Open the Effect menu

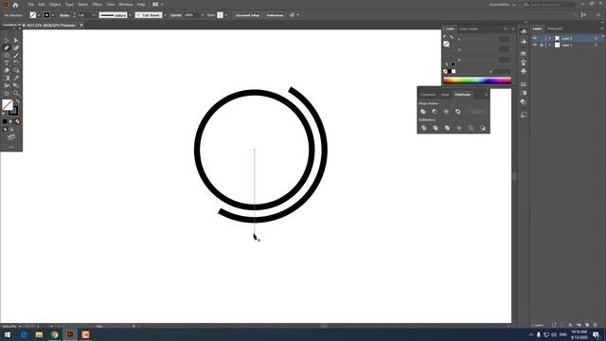97,4
